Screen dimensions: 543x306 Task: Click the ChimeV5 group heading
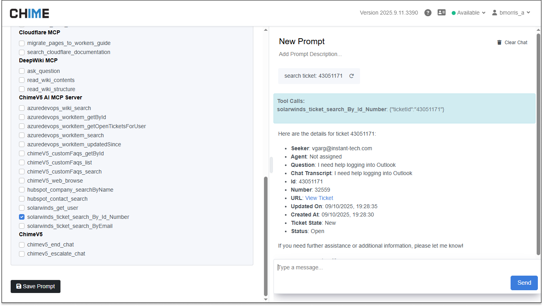31,234
